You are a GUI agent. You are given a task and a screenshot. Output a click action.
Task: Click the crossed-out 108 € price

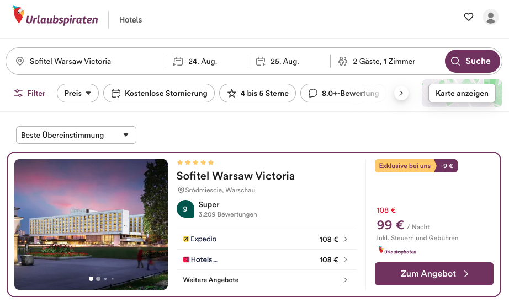(386, 210)
